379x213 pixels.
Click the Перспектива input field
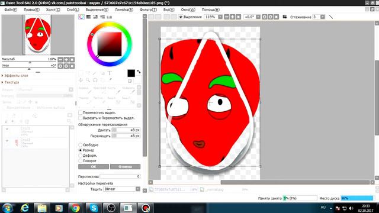[x=120, y=176]
